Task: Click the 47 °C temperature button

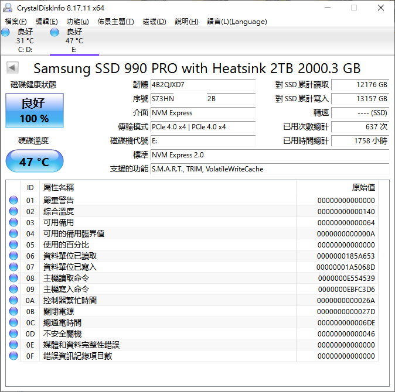Action: (x=35, y=161)
